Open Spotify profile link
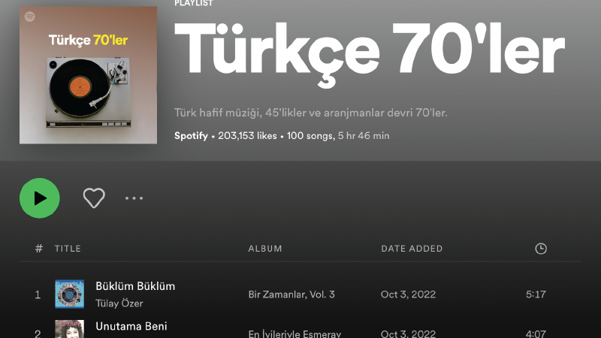The image size is (601, 338). click(191, 136)
